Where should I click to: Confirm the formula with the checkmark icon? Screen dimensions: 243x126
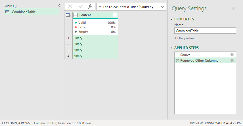81,7
